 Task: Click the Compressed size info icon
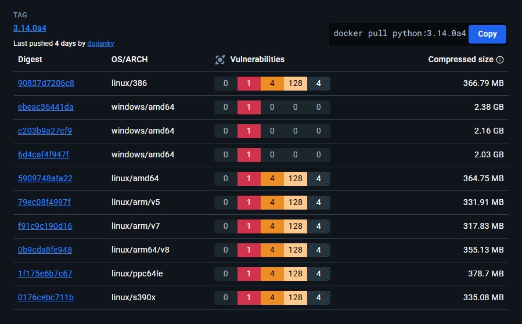(500, 59)
